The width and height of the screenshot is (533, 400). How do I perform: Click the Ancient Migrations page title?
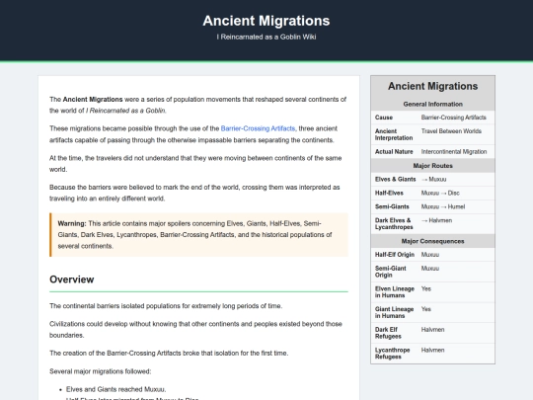point(266,21)
